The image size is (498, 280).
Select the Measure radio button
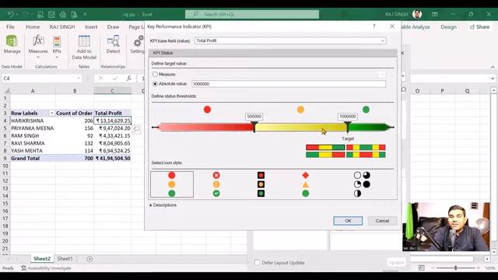[x=155, y=75]
